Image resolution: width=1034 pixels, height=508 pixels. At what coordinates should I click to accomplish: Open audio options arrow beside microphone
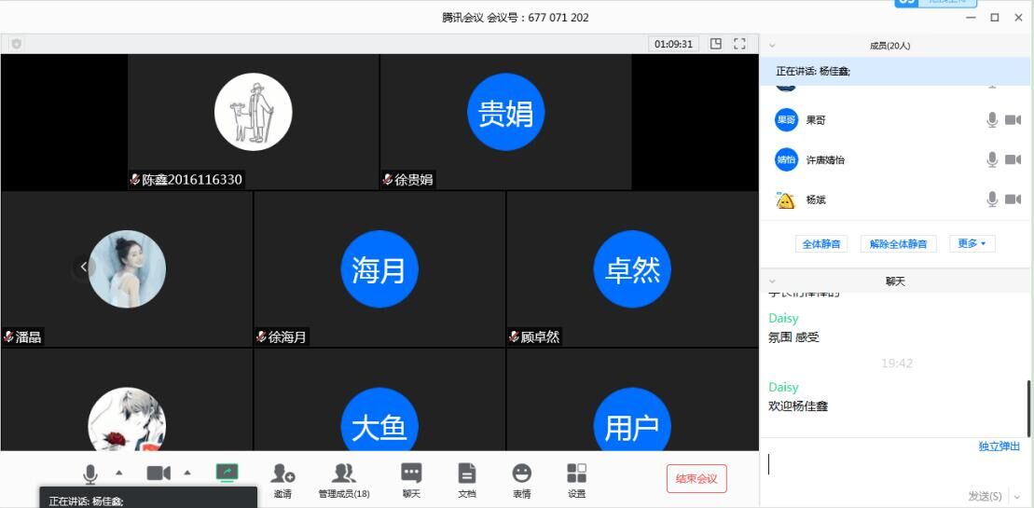click(x=118, y=473)
